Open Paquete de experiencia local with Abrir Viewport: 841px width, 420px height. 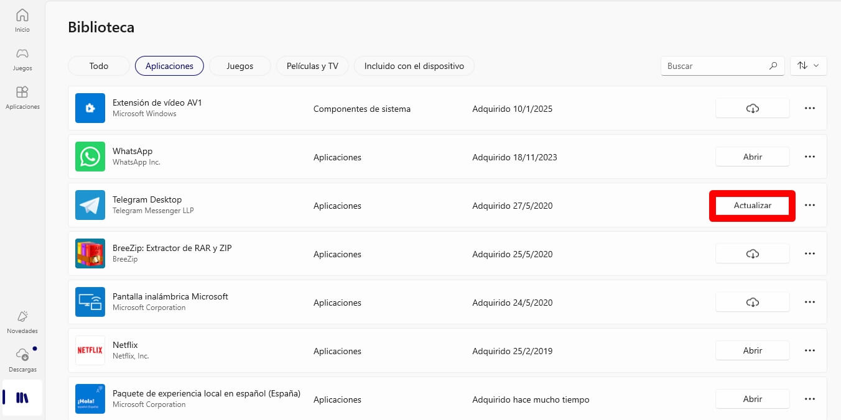tap(753, 399)
